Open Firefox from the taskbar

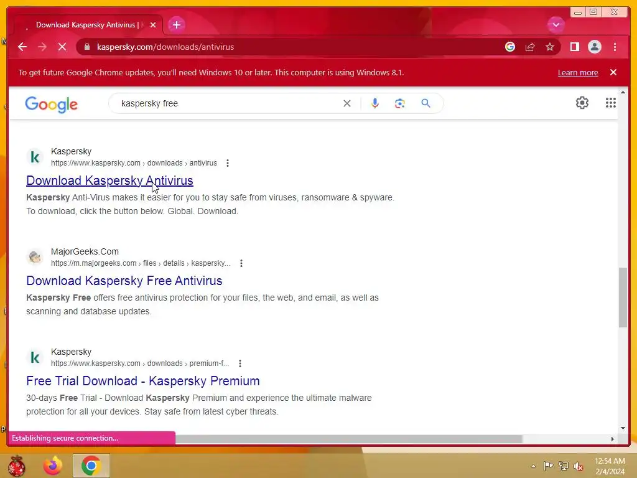tap(53, 466)
